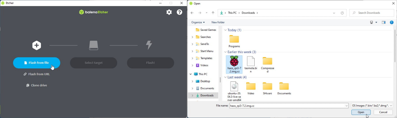This screenshot has height=118, width=397.
Task: Click the File name input field
Action: (287, 106)
